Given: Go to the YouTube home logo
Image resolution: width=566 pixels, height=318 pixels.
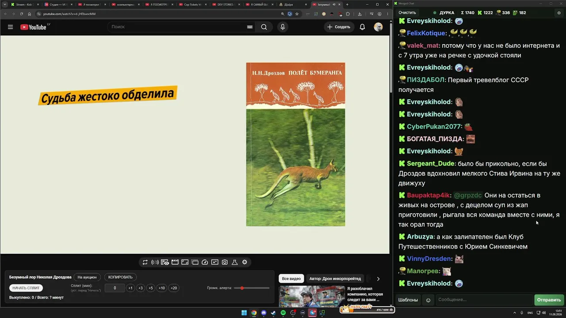Looking at the screenshot, I should (34, 27).
